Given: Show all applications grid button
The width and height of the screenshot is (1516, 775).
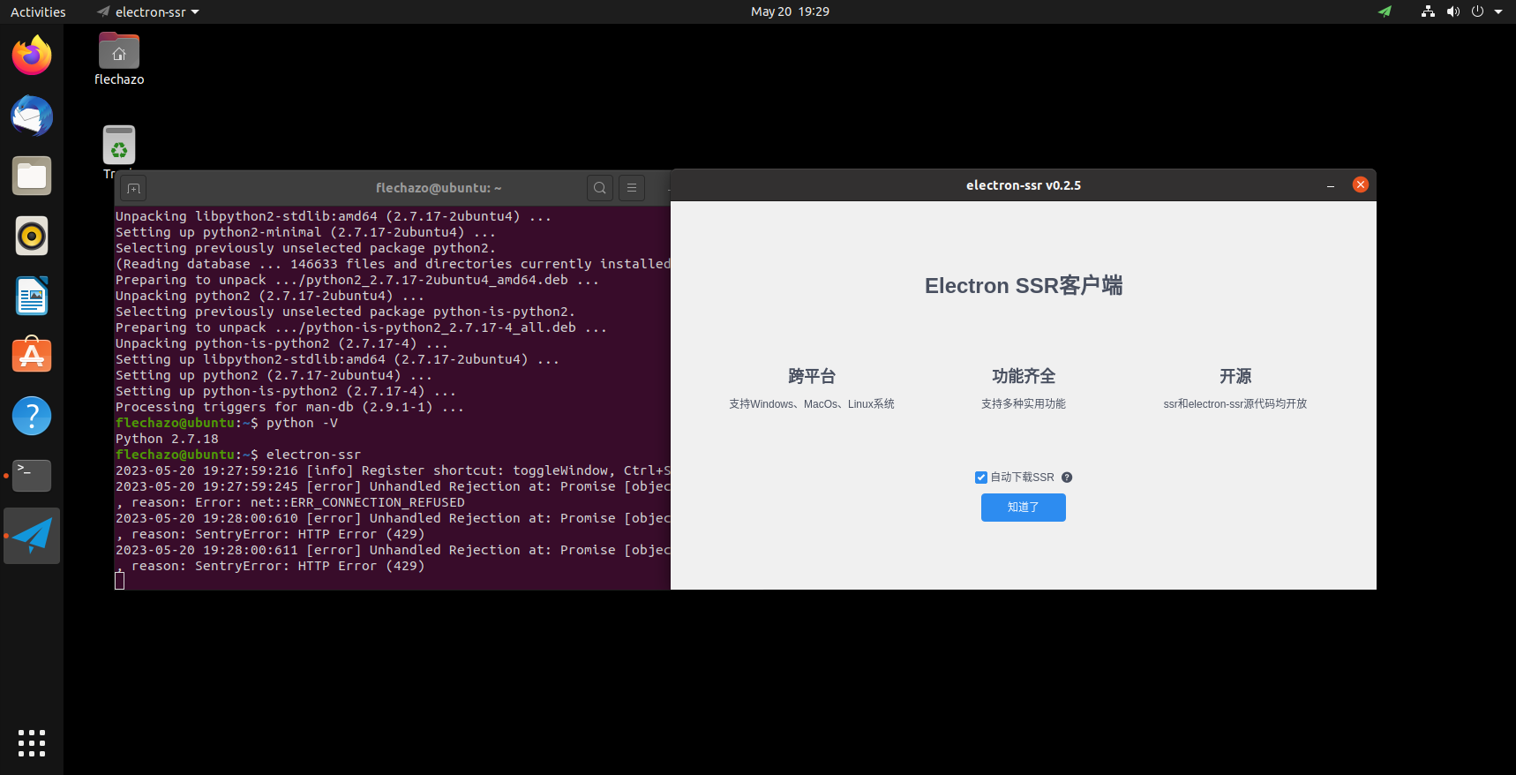Looking at the screenshot, I should click(x=32, y=743).
